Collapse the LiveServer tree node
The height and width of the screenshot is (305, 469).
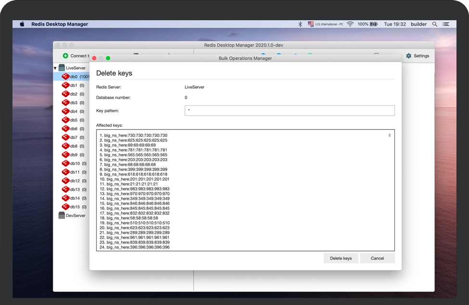click(55, 68)
